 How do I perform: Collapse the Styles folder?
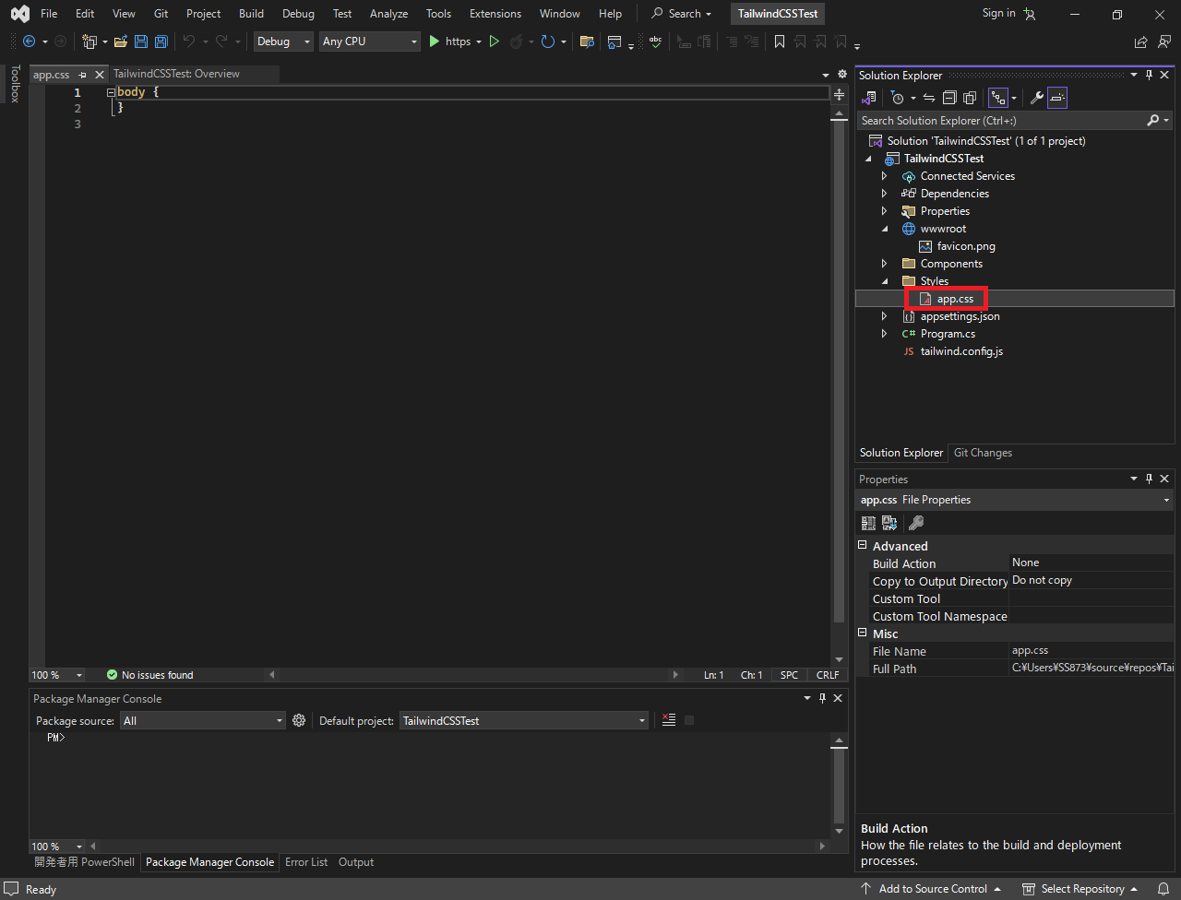(x=884, y=281)
